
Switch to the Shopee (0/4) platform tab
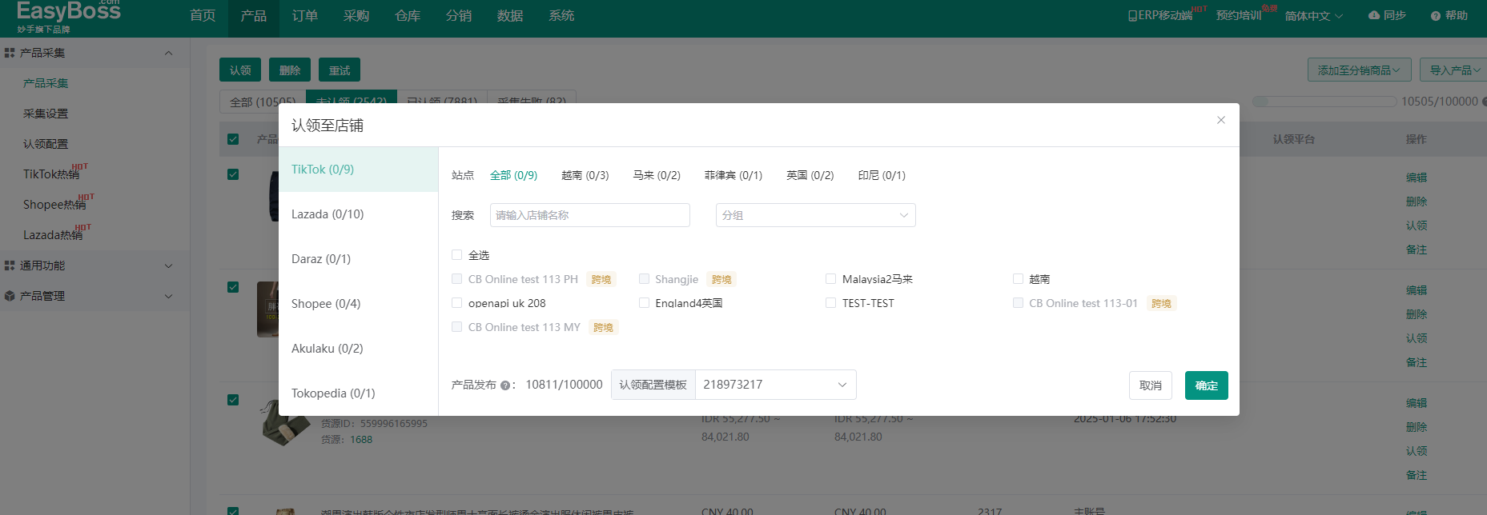pyautogui.click(x=358, y=304)
